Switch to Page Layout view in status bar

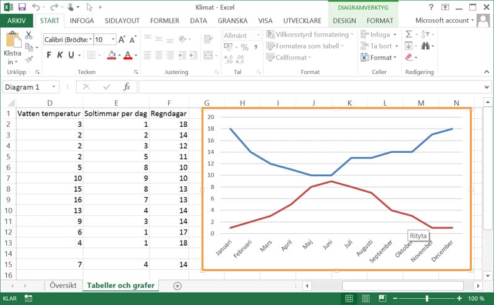click(x=366, y=298)
